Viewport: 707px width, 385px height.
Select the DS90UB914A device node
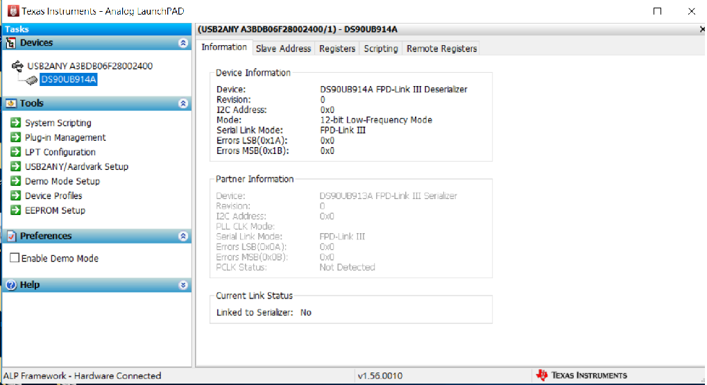click(69, 80)
